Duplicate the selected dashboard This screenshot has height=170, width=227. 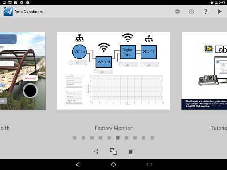click(x=113, y=151)
